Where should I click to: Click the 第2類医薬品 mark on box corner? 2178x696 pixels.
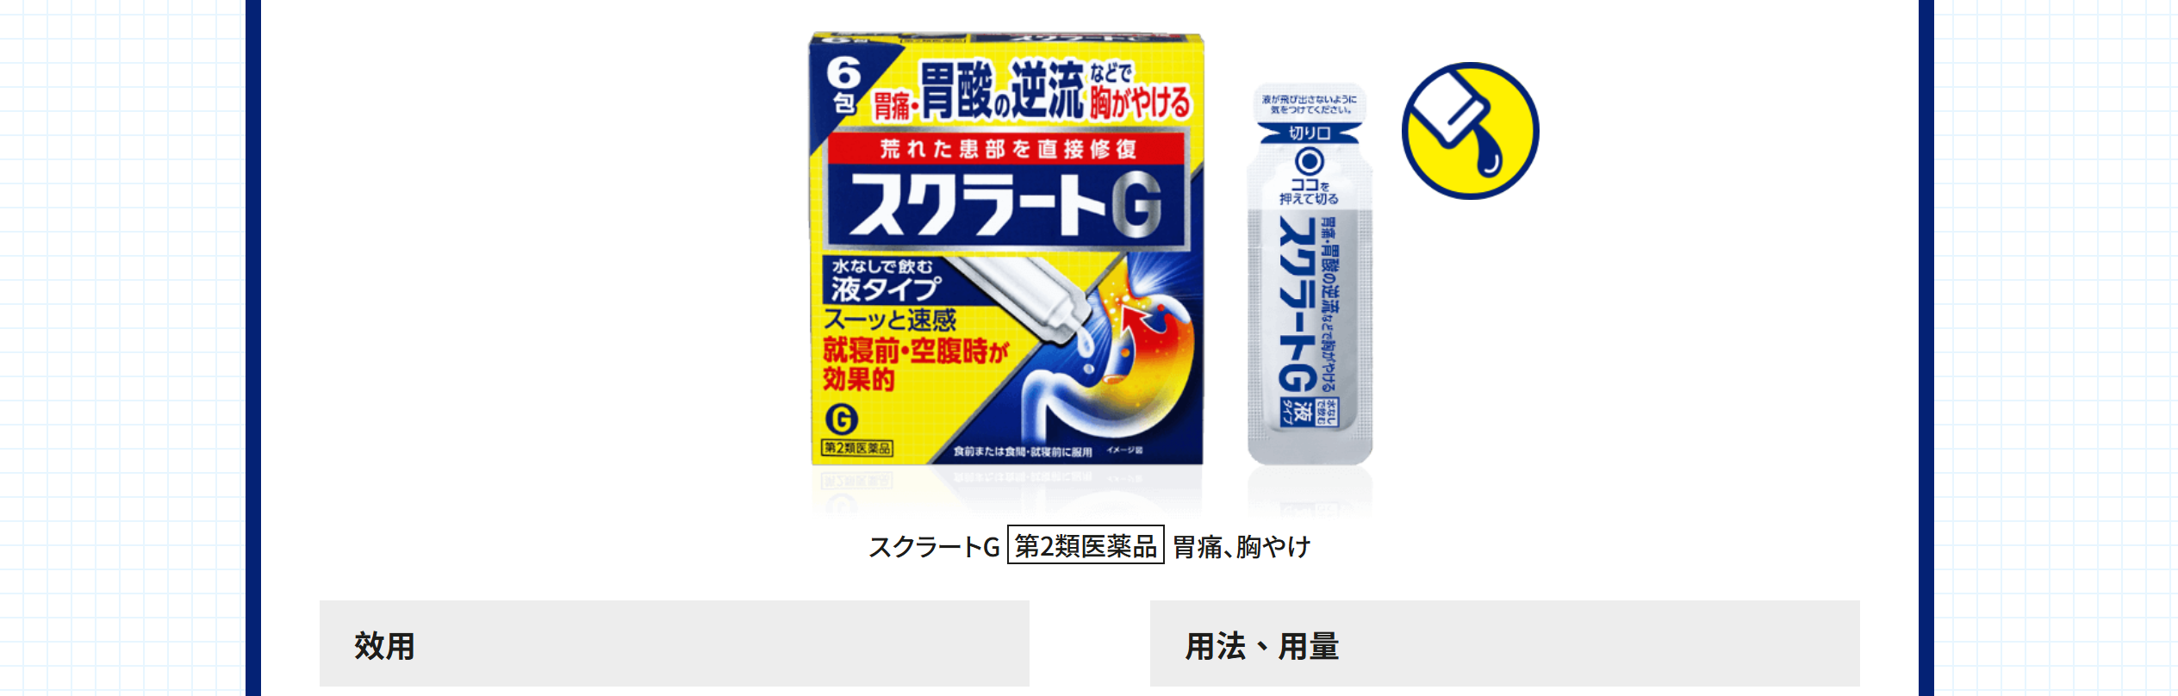pos(857,448)
